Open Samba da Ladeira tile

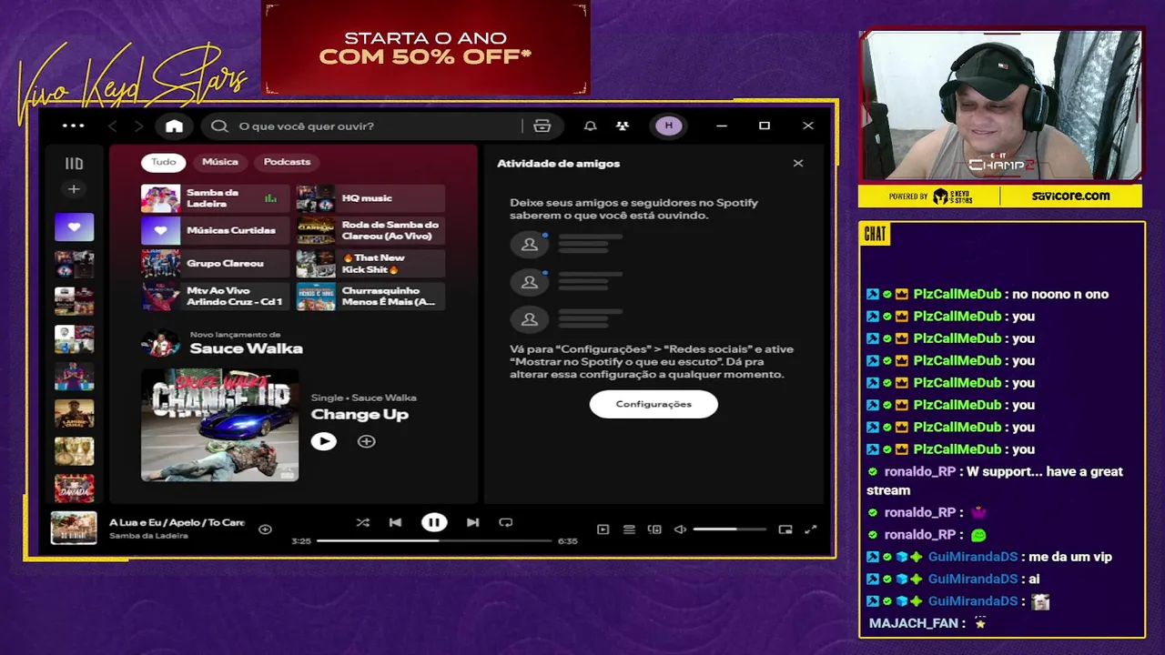[x=216, y=198]
